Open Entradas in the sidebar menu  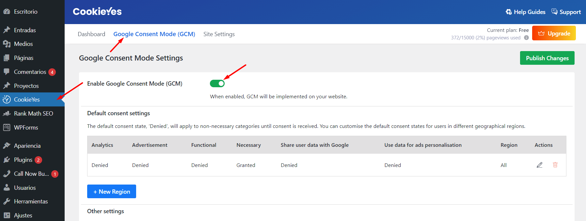(x=32, y=30)
